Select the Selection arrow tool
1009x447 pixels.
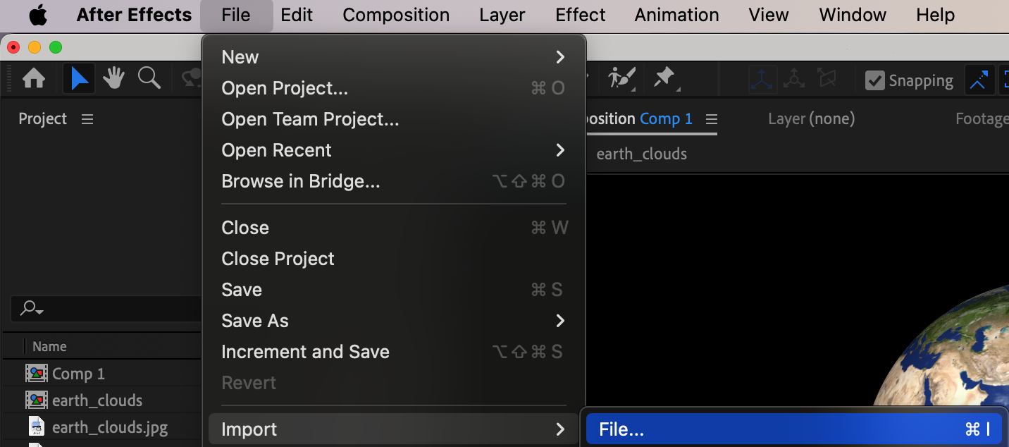(80, 79)
